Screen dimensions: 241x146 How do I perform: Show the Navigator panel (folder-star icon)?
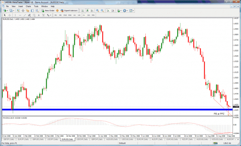point(27,11)
